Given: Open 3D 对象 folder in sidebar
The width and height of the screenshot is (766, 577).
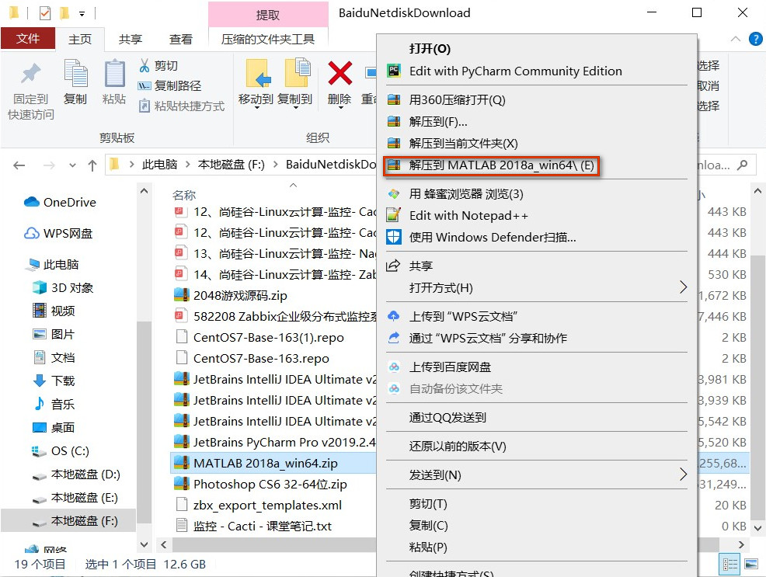Looking at the screenshot, I should click(x=62, y=287).
